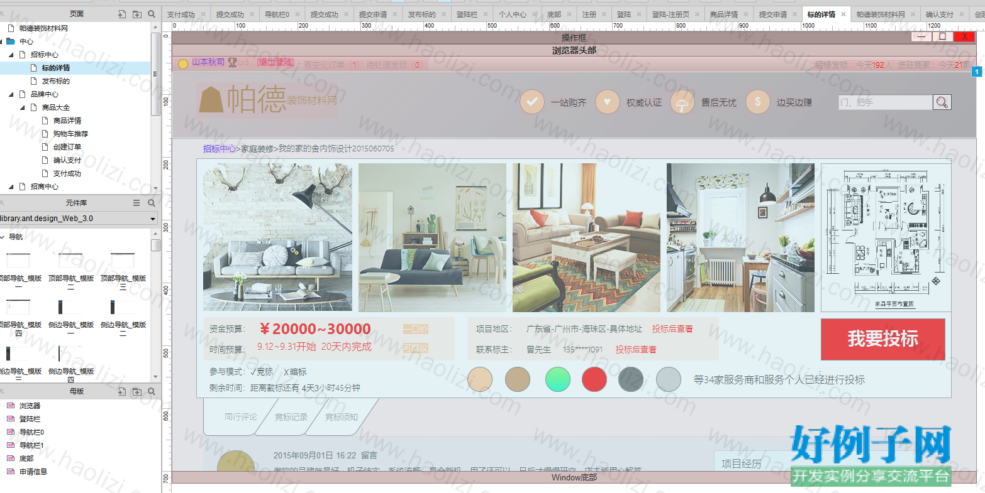Select the 申请信息 master item

point(33,472)
